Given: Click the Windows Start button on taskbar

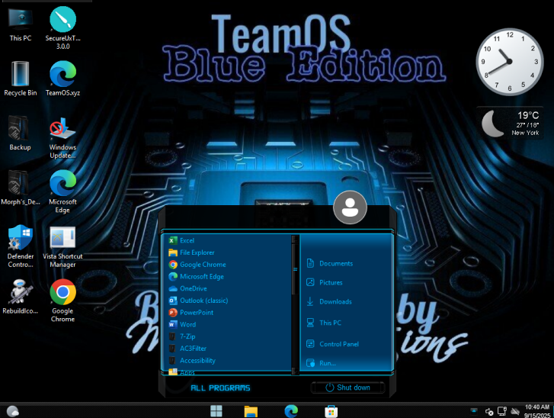Looking at the screenshot, I should pyautogui.click(x=216, y=411).
